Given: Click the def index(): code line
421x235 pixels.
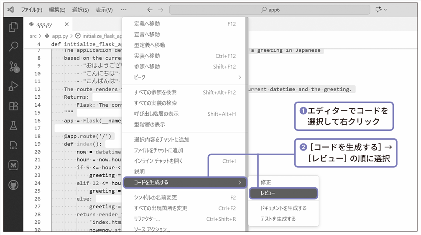Looking at the screenshot, I should coord(83,144).
